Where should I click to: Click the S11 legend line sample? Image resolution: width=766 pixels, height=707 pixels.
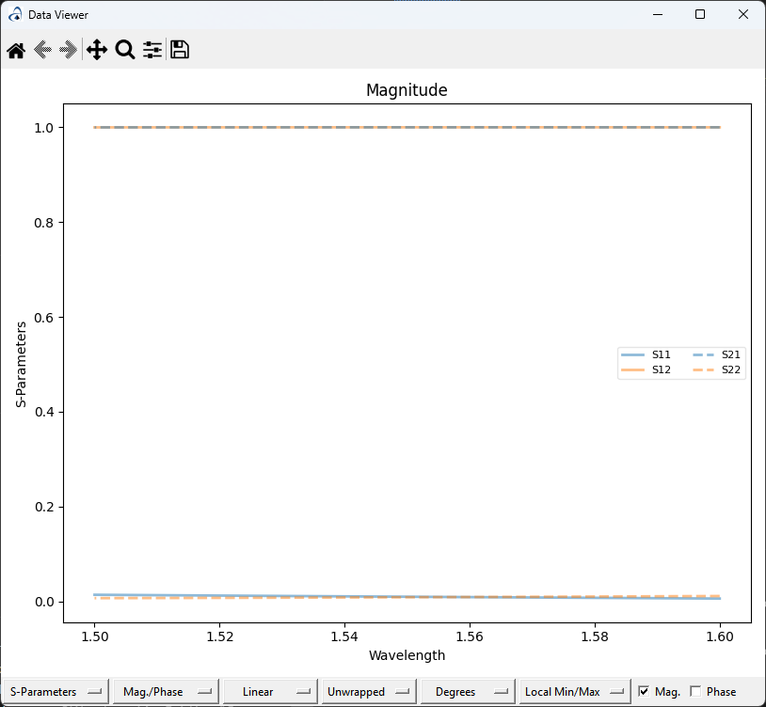(632, 354)
